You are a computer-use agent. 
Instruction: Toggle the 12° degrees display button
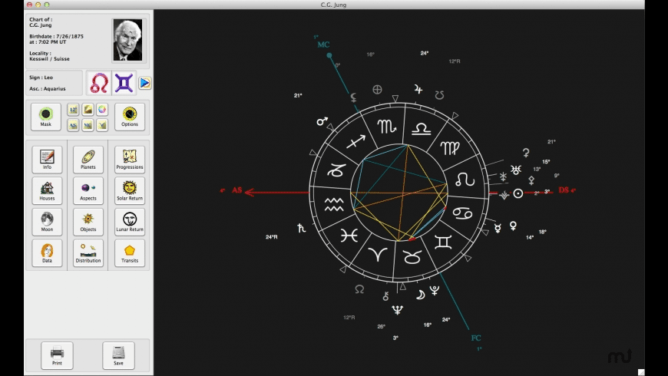pyautogui.click(x=73, y=110)
